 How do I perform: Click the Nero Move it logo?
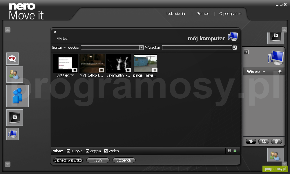click(x=26, y=12)
